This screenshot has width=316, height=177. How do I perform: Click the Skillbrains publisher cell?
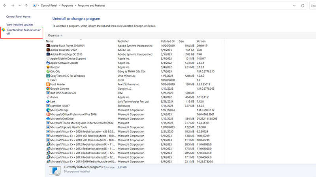pos(124,106)
